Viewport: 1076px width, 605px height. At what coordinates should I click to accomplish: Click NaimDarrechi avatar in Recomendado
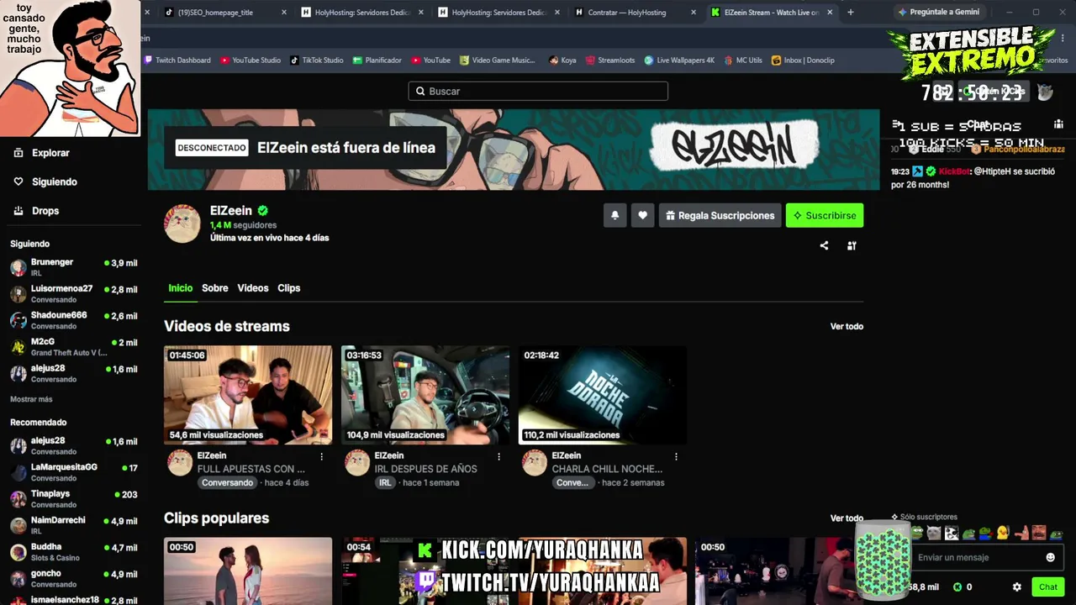point(18,525)
